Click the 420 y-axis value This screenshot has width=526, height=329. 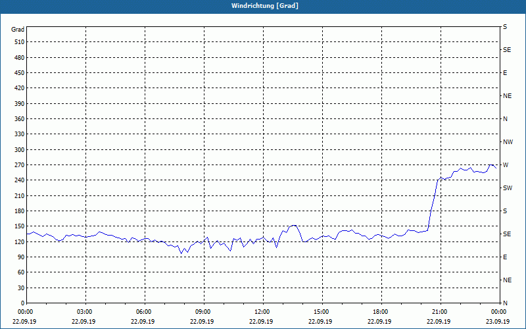tap(20, 88)
